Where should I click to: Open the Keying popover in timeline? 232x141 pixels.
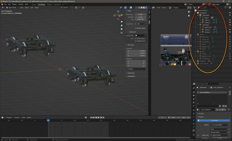(x=17, y=118)
